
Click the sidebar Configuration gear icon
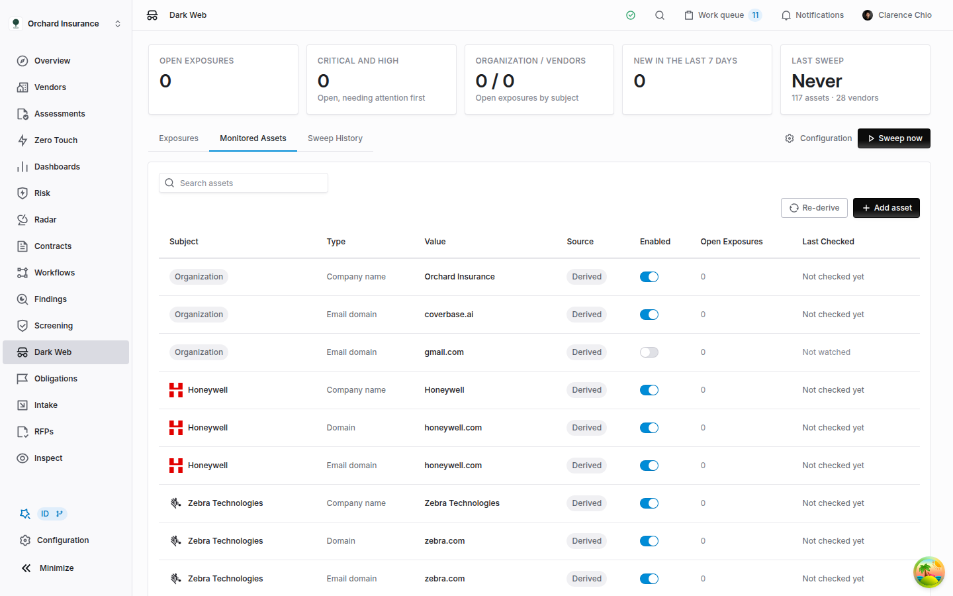pos(25,540)
